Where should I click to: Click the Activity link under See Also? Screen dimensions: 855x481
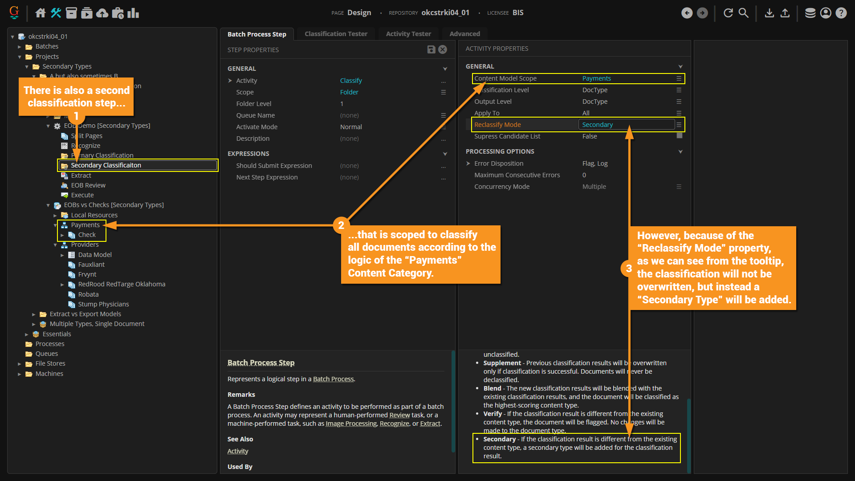(238, 451)
